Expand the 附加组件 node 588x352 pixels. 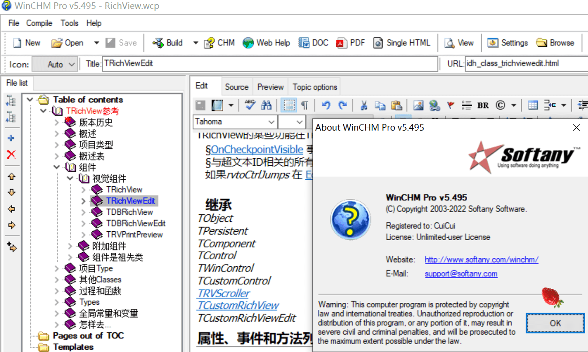pos(70,246)
